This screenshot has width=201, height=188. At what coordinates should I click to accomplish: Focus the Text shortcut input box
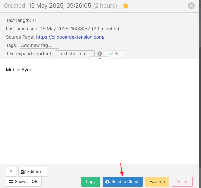(x=74, y=54)
